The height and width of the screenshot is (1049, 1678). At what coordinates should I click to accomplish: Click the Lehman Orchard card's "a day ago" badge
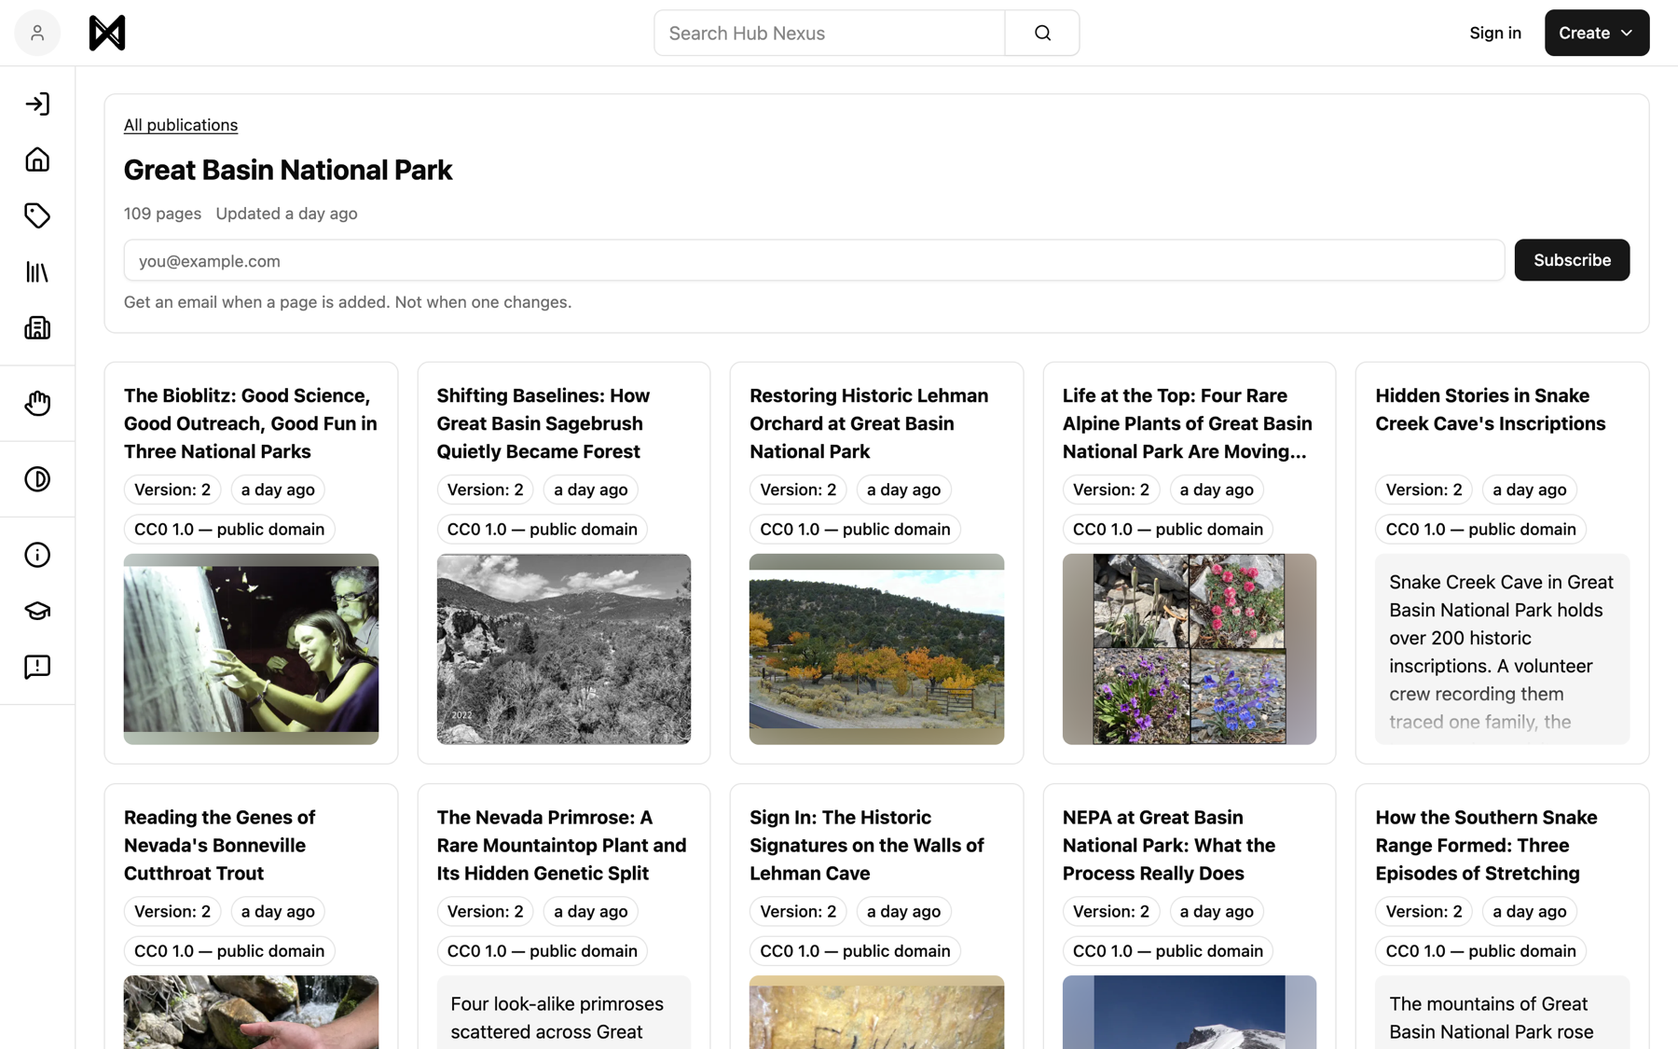pyautogui.click(x=903, y=490)
